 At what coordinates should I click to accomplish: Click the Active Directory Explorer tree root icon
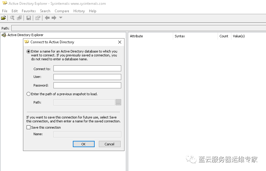tap(4, 35)
